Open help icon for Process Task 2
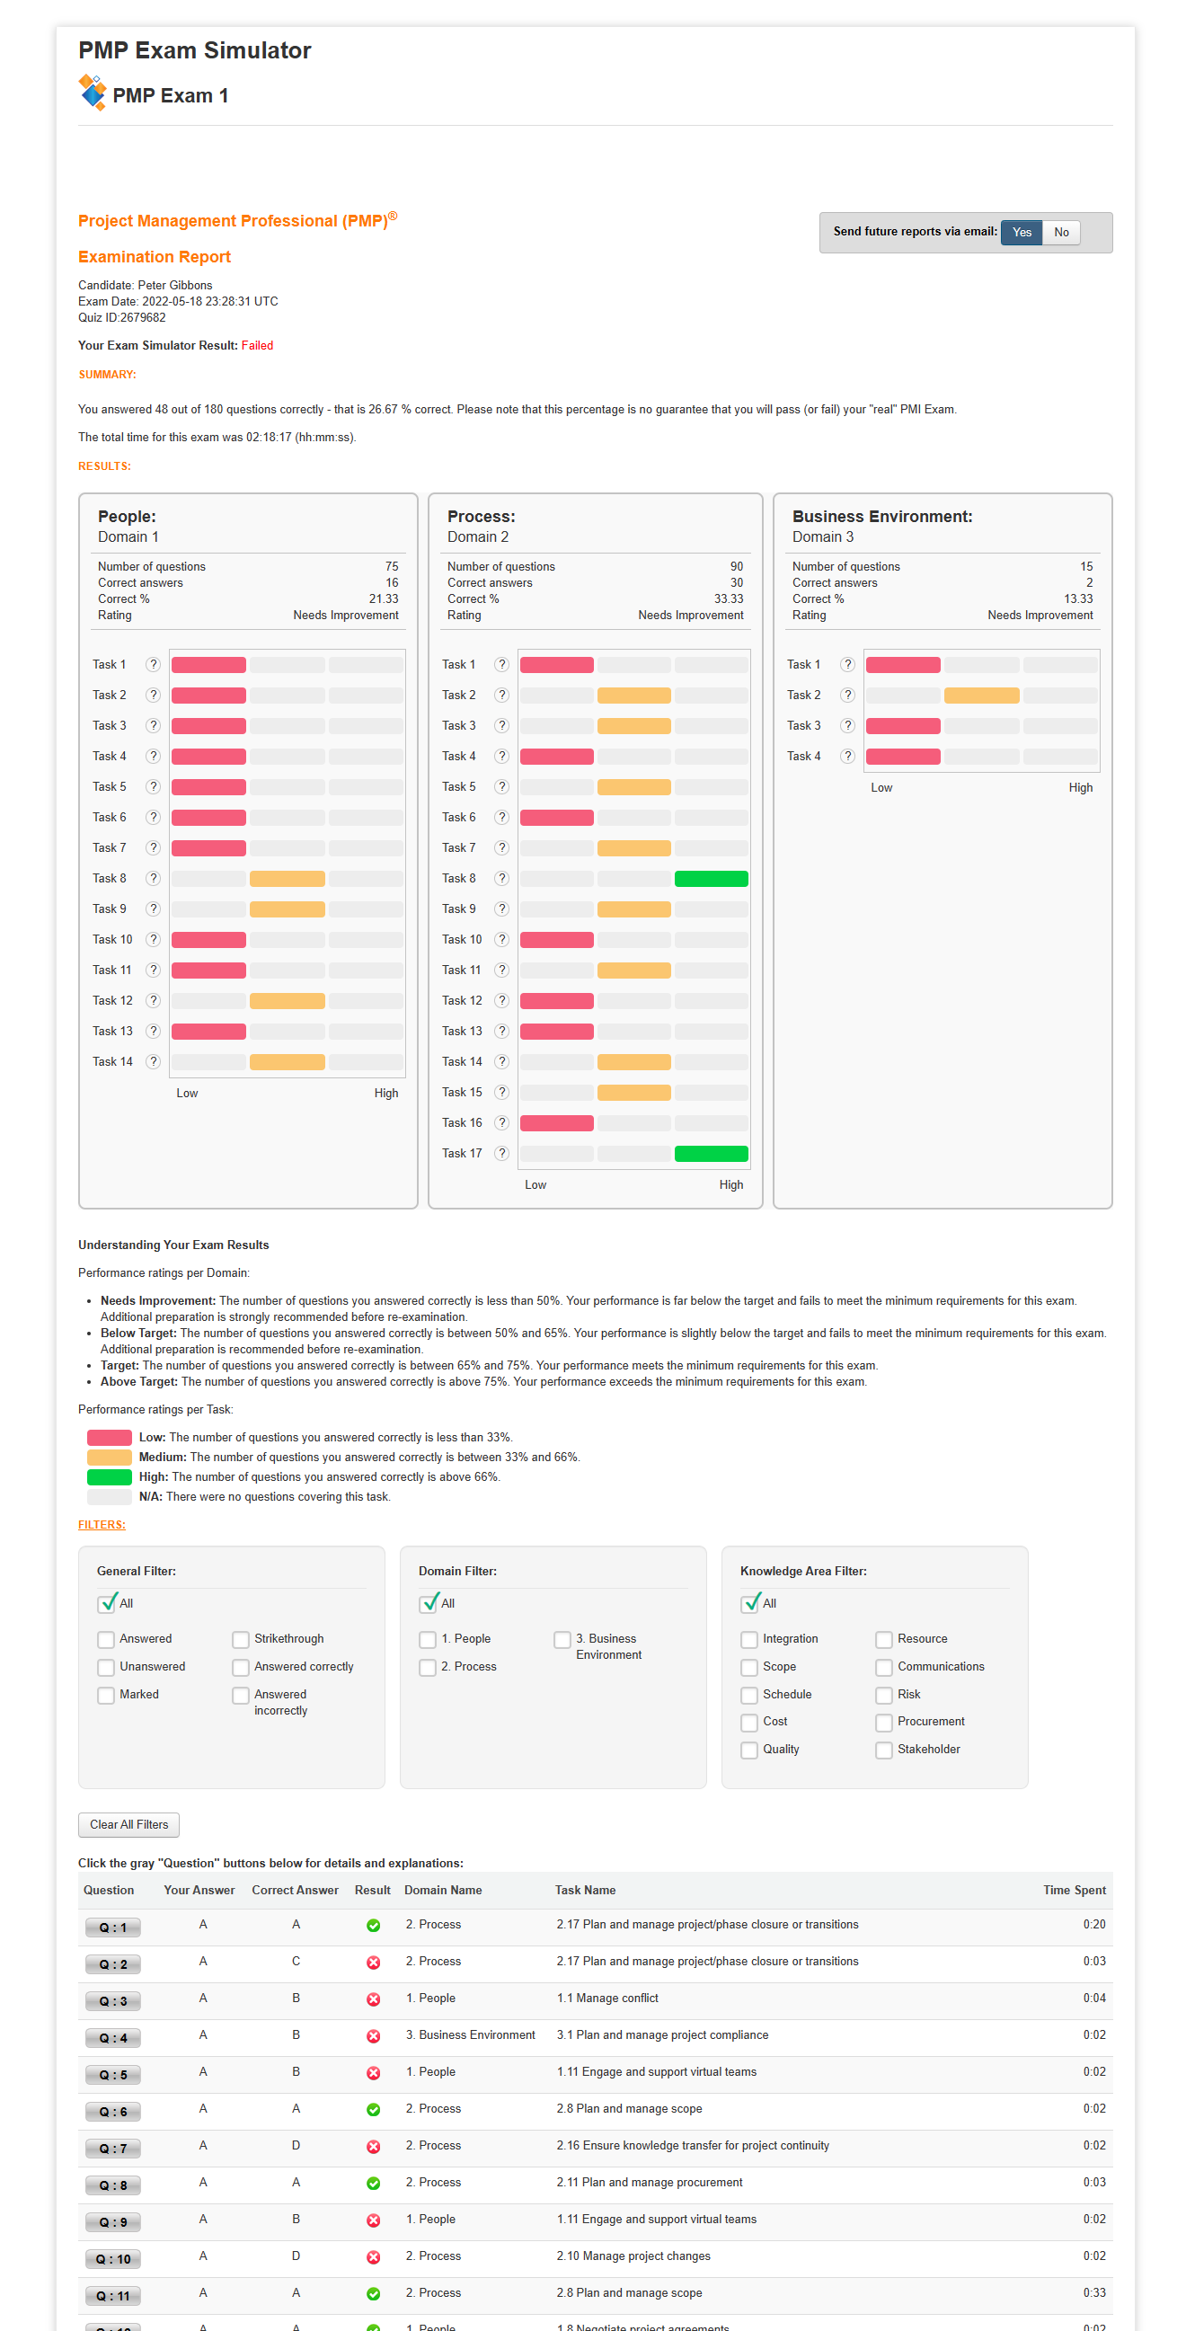The height and width of the screenshot is (2331, 1186). click(502, 695)
